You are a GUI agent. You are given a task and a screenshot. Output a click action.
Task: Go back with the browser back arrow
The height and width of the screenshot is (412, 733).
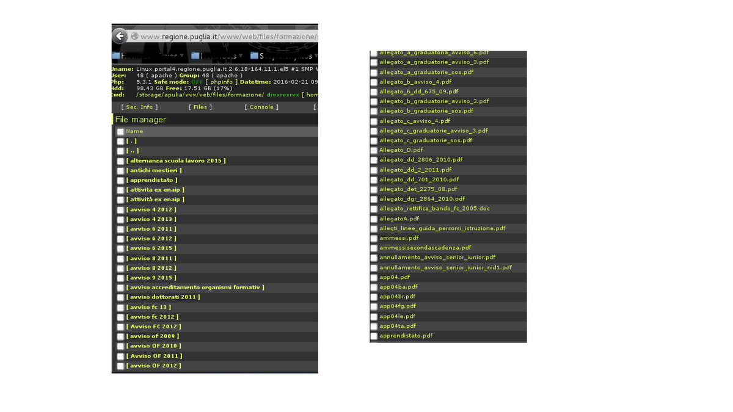tap(119, 36)
